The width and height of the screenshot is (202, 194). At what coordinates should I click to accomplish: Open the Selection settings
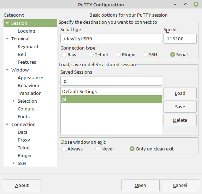pyautogui.click(x=27, y=101)
